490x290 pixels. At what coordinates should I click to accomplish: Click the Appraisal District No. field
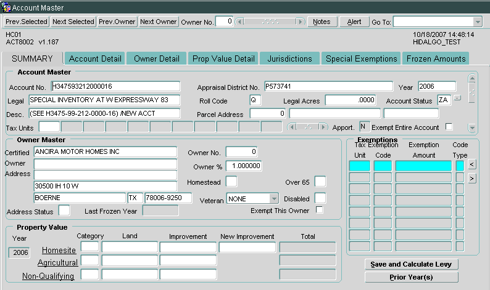[329, 86]
